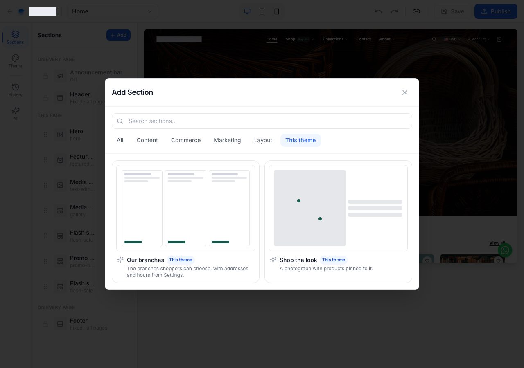
Task: Switch to desktop preview icon
Action: point(247,11)
